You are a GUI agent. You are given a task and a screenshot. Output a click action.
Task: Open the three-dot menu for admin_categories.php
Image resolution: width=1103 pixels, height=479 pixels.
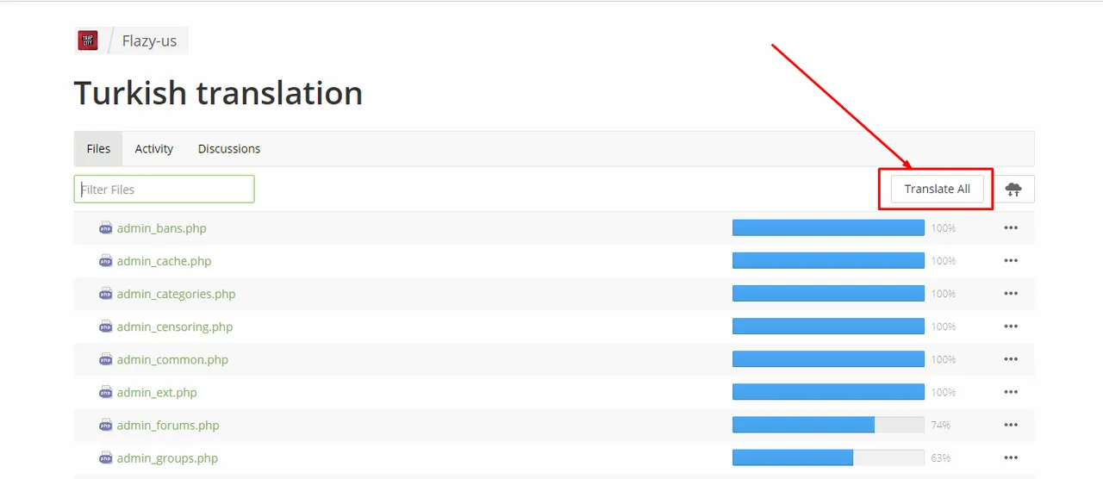pyautogui.click(x=1011, y=294)
